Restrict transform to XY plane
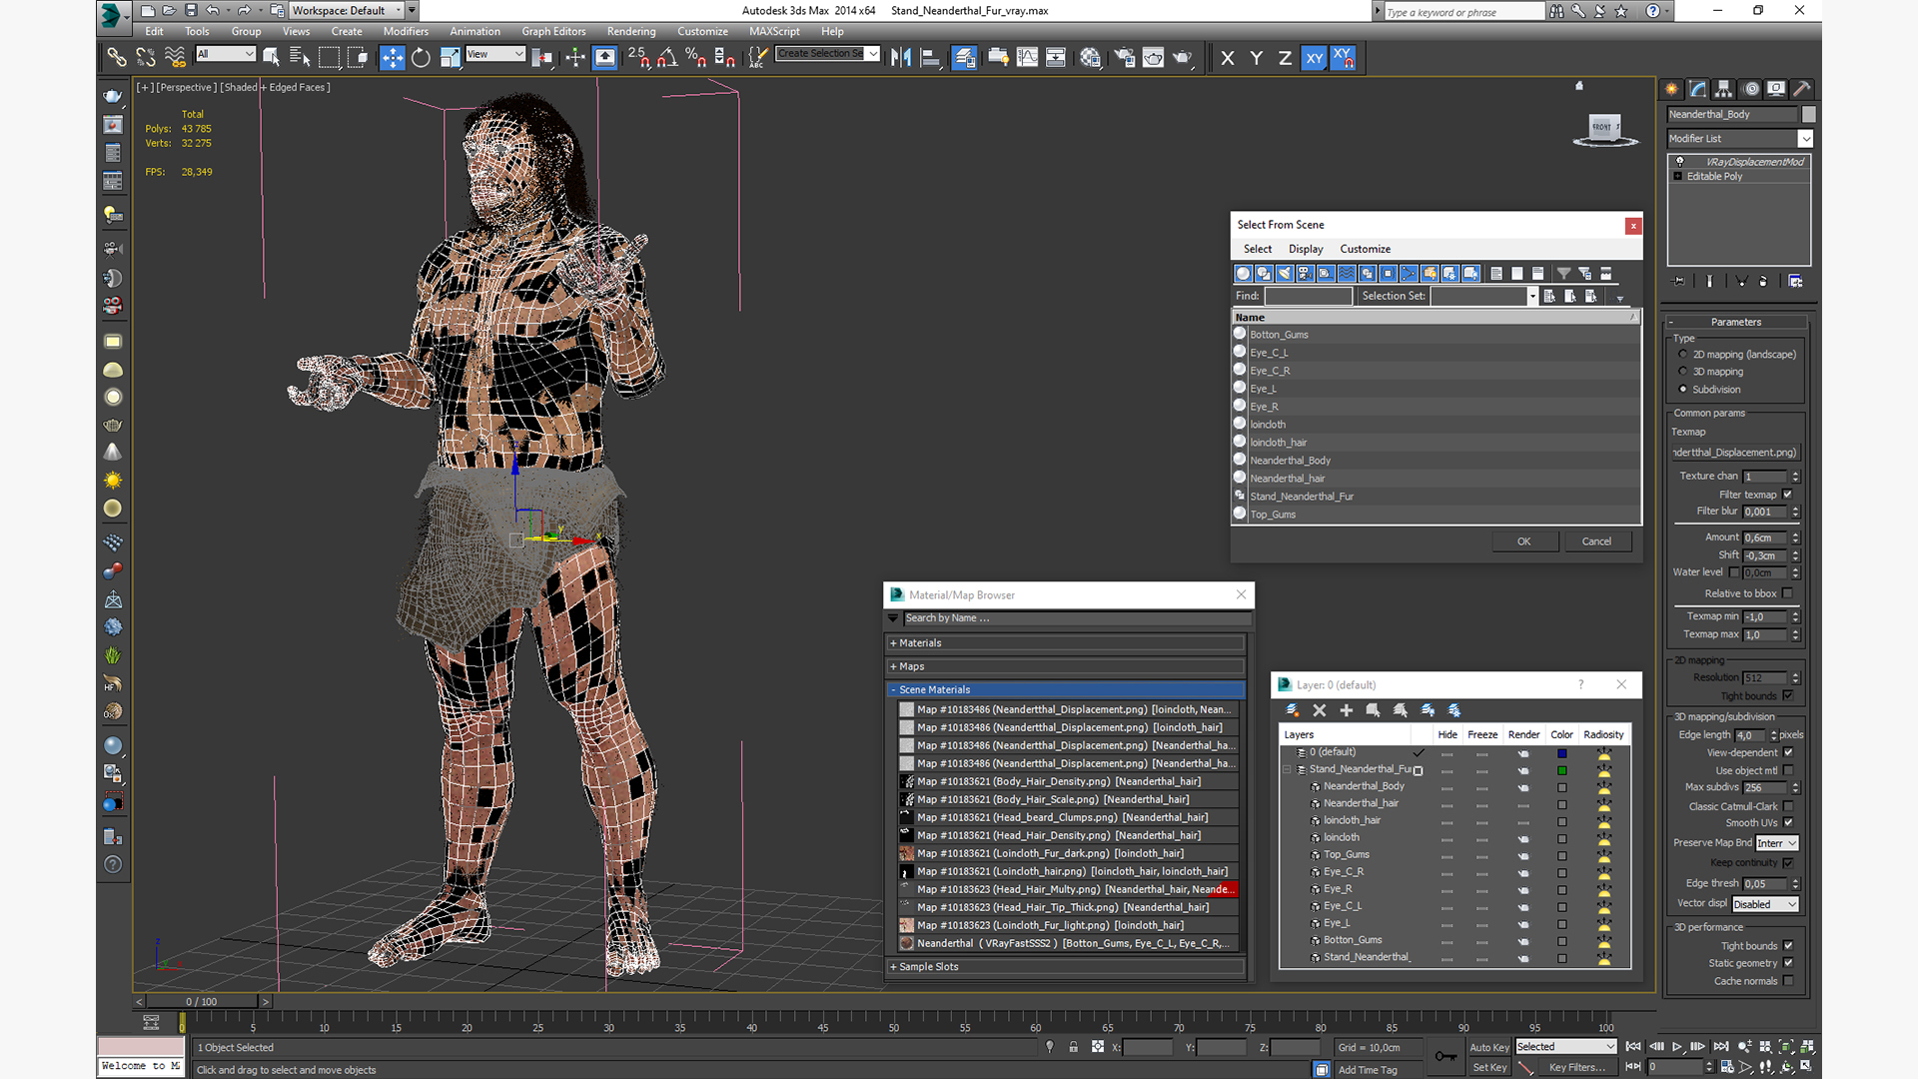The height and width of the screenshot is (1079, 1918). 1314,58
